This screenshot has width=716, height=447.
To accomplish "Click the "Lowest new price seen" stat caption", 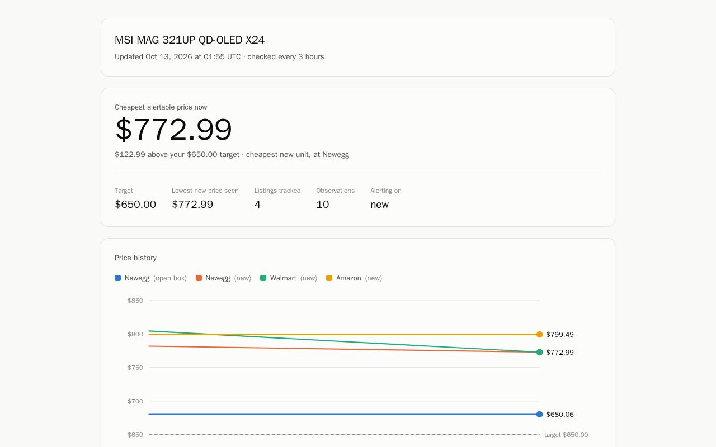I will point(205,191).
